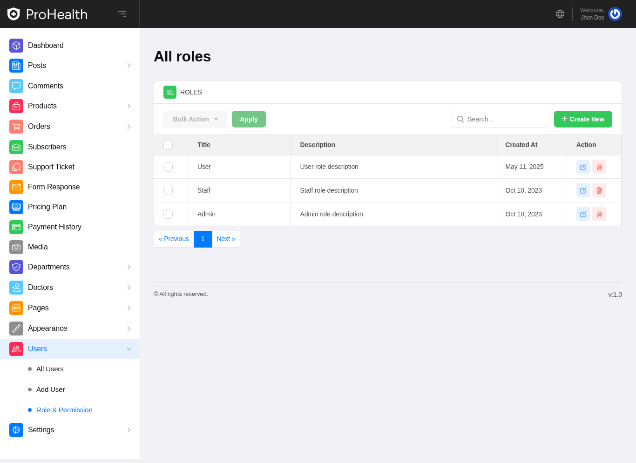Tick the select-all checkbox in table header
636x463 pixels.
tap(168, 145)
